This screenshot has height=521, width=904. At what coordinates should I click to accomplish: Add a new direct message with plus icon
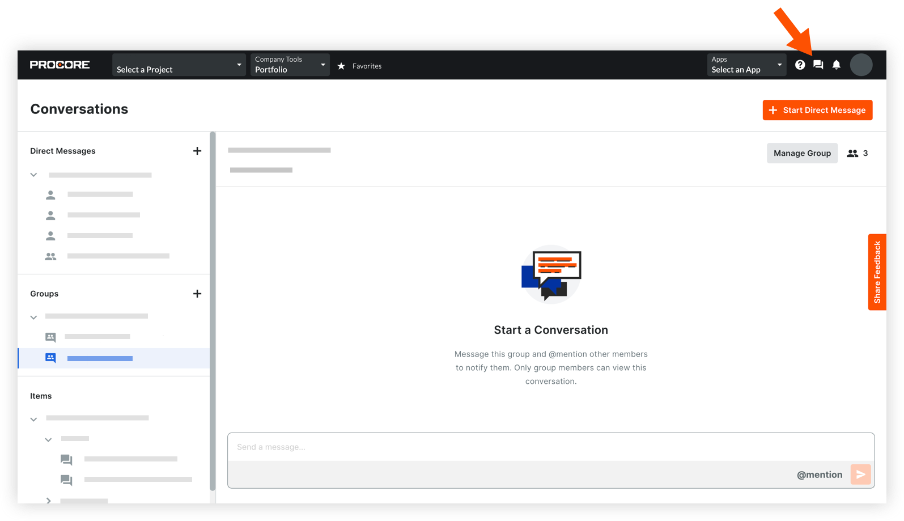197,151
